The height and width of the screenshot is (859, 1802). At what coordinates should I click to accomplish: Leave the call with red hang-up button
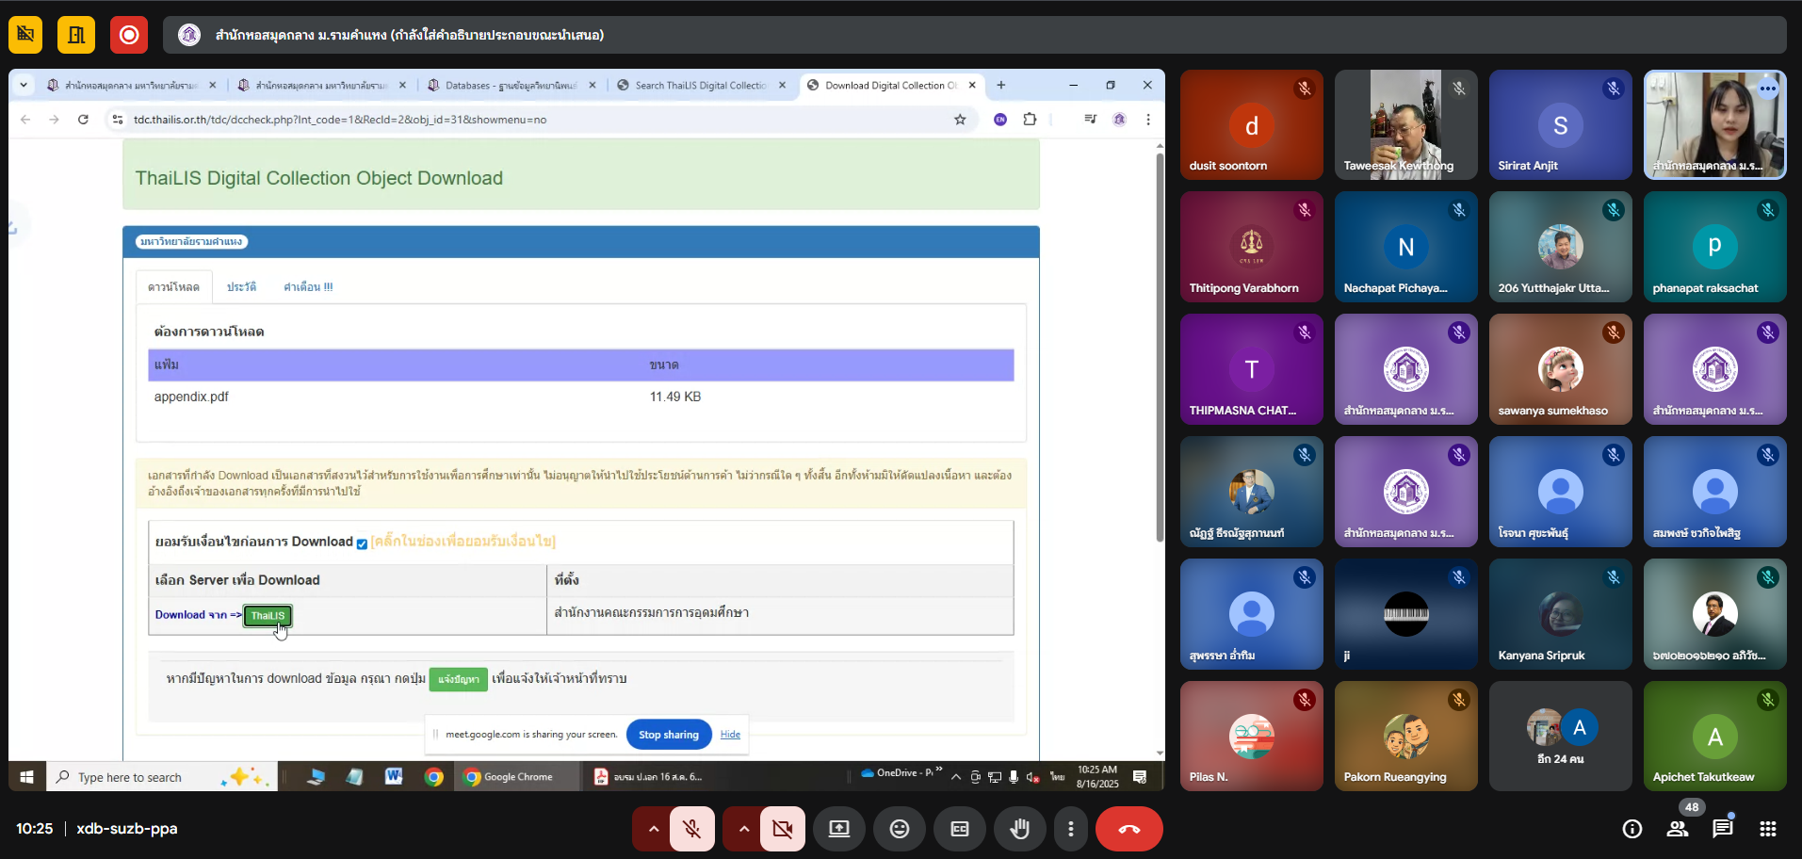click(1129, 829)
